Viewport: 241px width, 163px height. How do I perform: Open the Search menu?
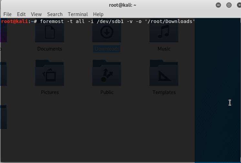coord(55,14)
